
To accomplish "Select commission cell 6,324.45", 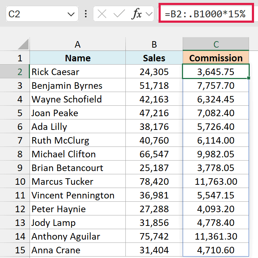I will (216, 99).
